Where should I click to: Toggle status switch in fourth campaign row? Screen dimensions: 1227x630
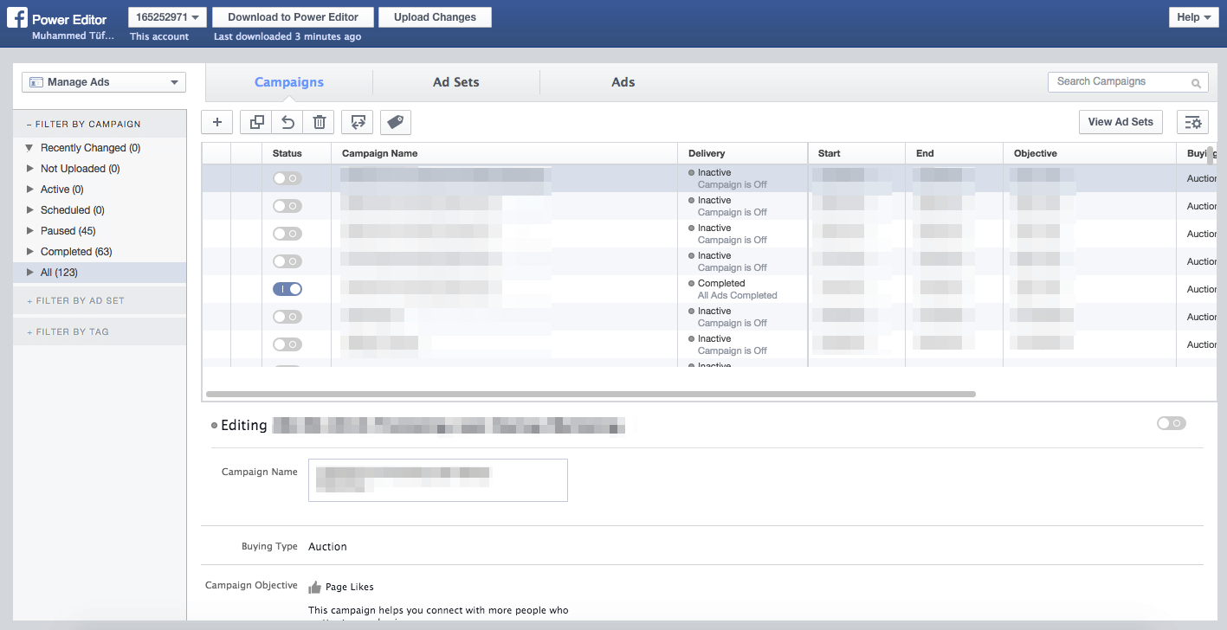tap(287, 261)
